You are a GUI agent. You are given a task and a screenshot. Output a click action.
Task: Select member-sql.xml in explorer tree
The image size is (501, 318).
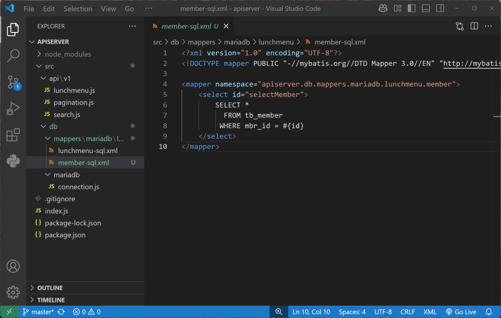coord(85,162)
